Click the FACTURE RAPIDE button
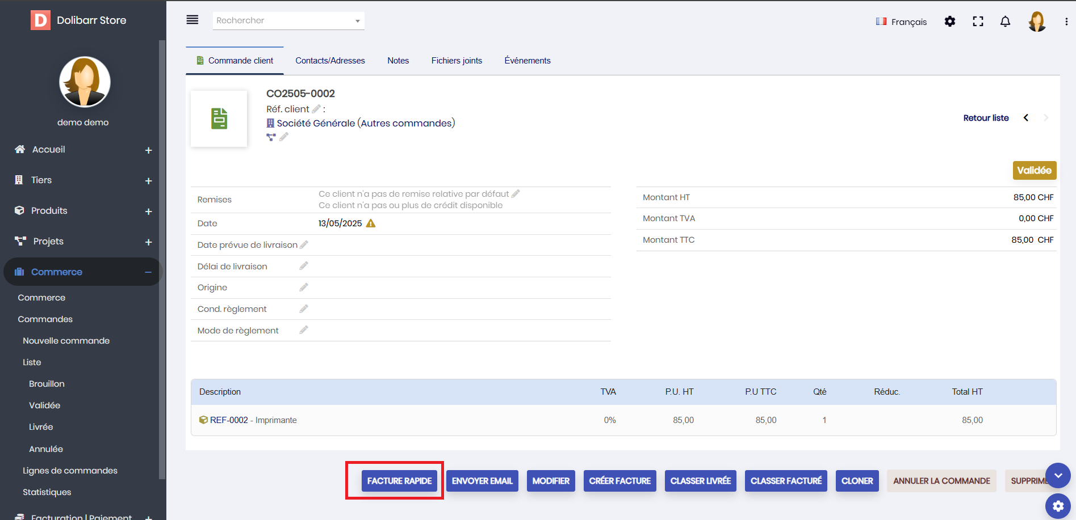 point(399,481)
